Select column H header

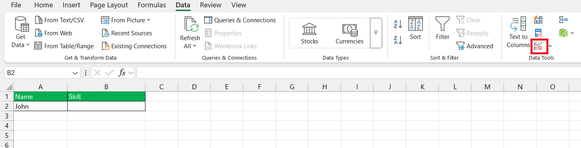click(324, 87)
